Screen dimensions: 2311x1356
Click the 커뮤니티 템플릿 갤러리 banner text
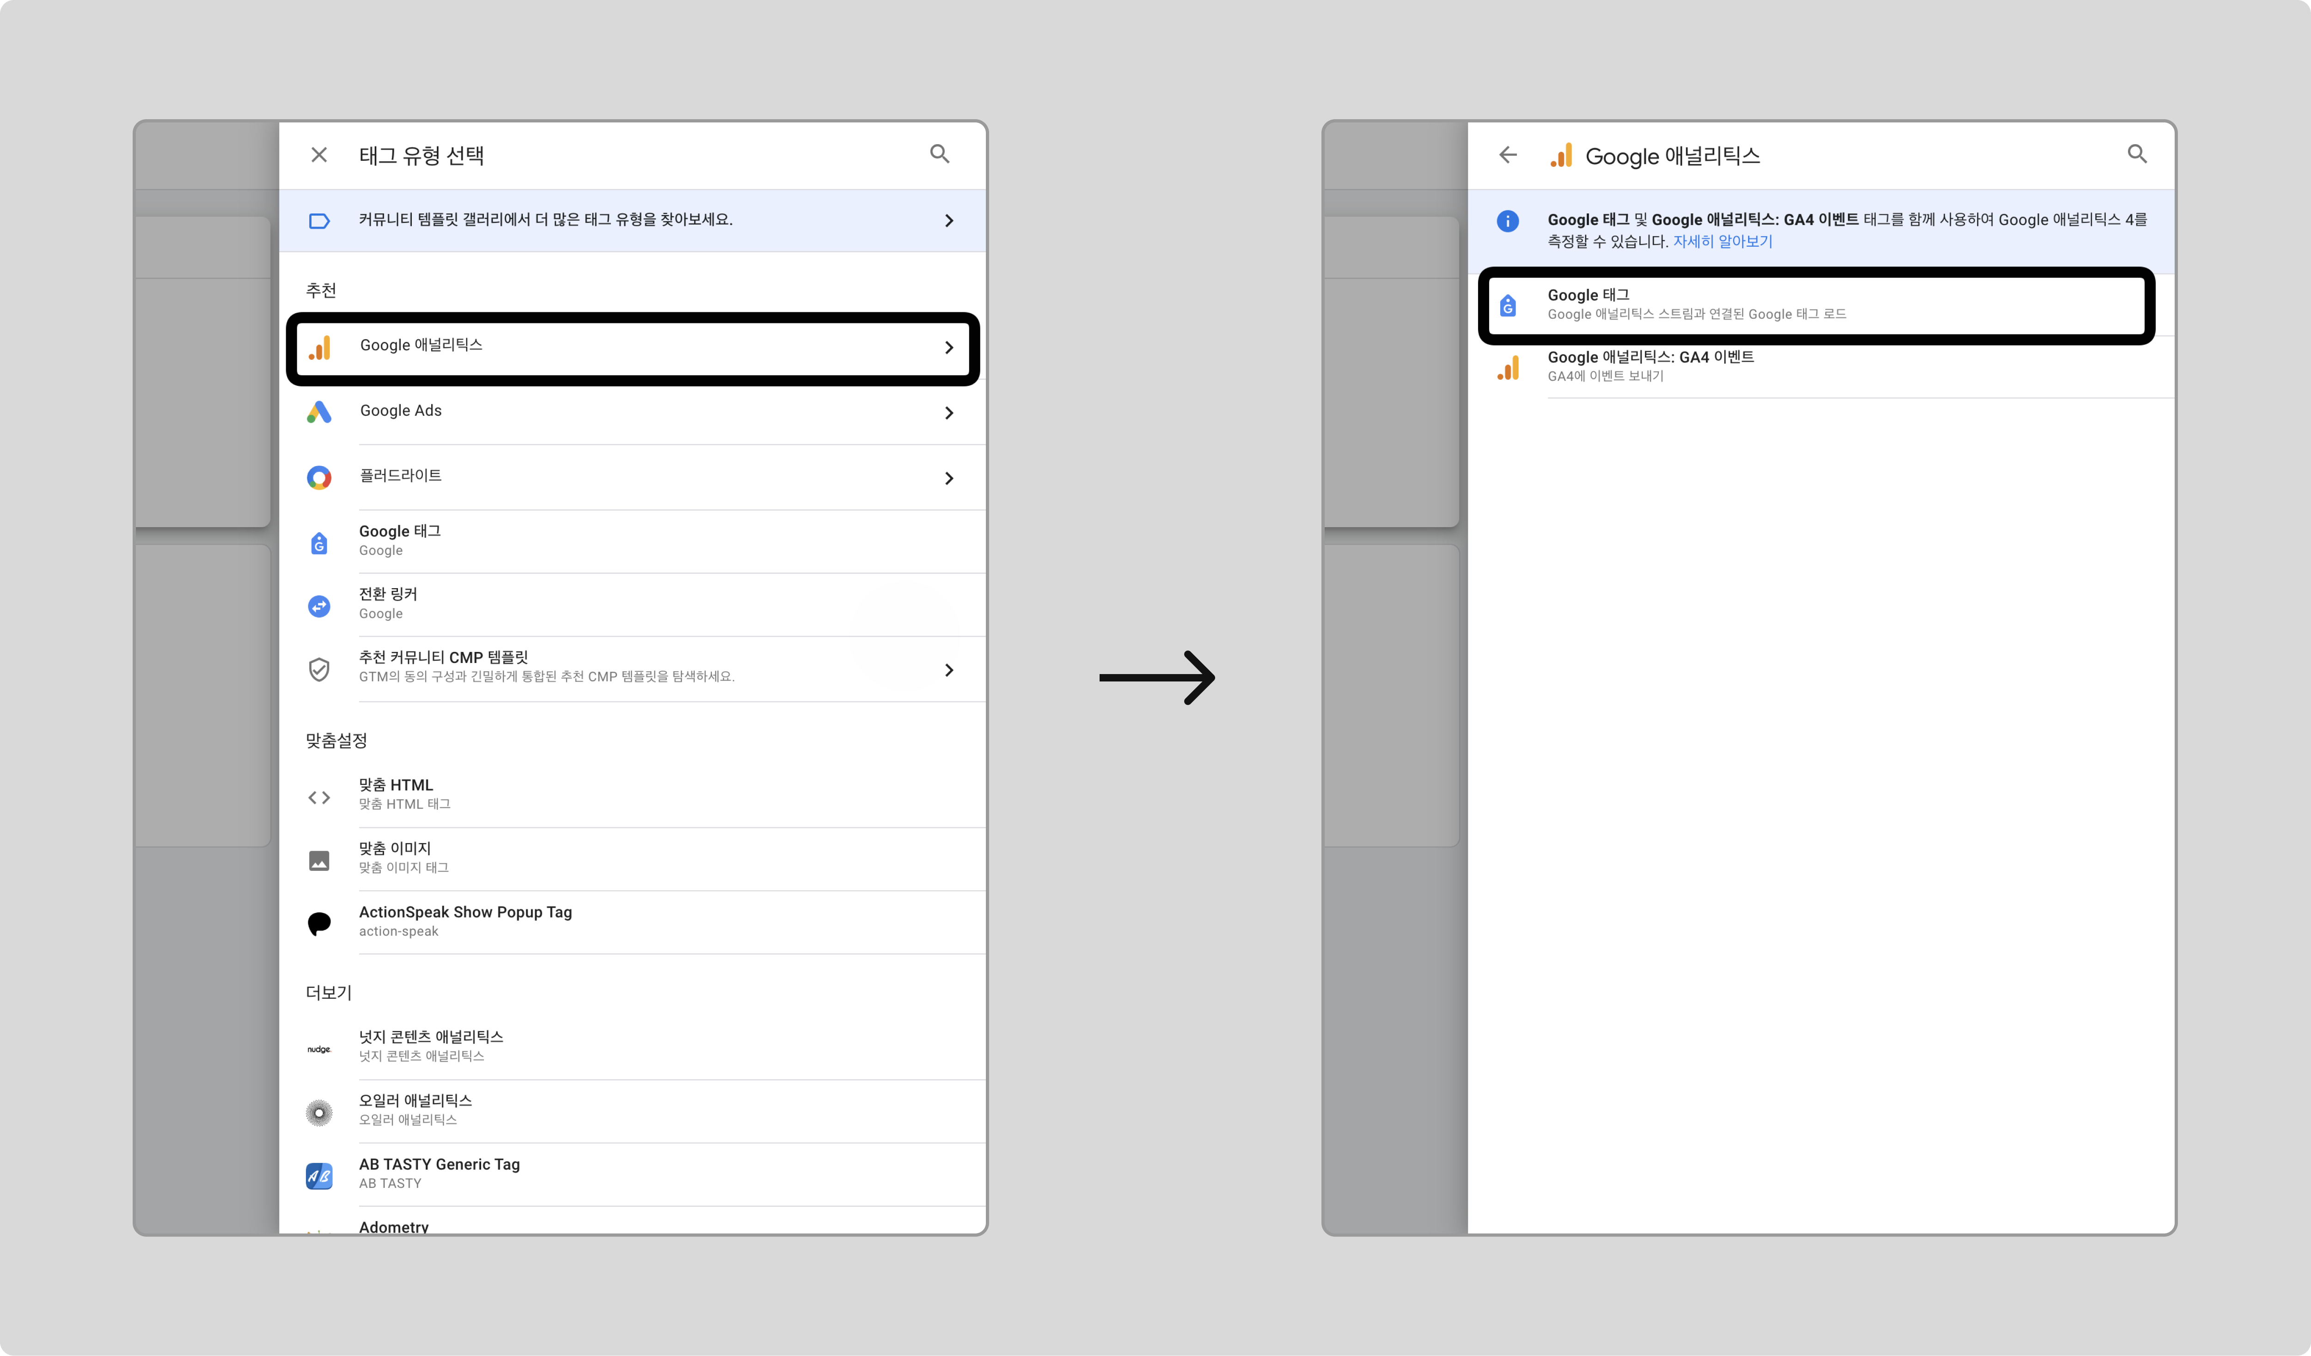tap(546, 220)
